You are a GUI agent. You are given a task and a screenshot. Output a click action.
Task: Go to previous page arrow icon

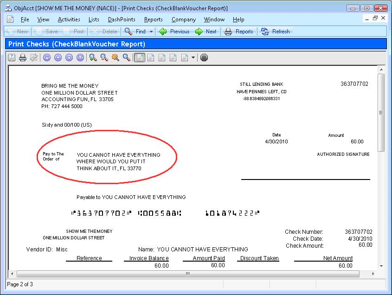pyautogui.click(x=58, y=58)
